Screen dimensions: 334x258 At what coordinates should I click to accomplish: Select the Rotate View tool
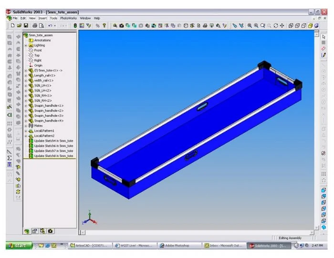276,26
